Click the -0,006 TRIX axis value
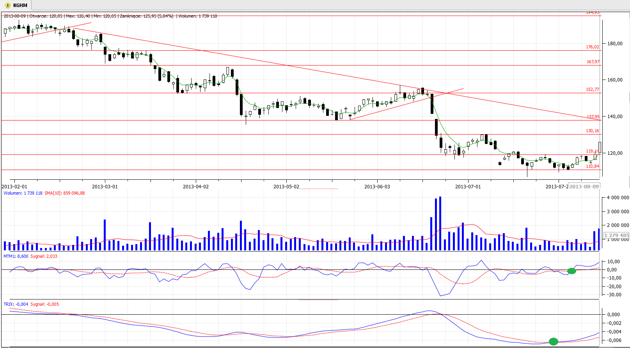The image size is (630, 349). coord(614,340)
